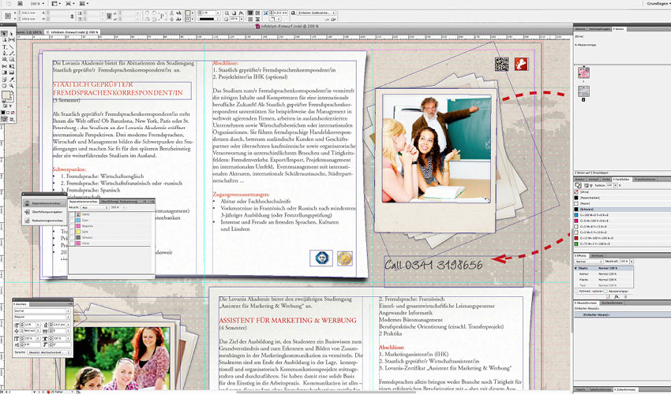Viewport: 671px width, 394px height.
Task: Switch to the Transformieren tab
Action: coord(645,180)
